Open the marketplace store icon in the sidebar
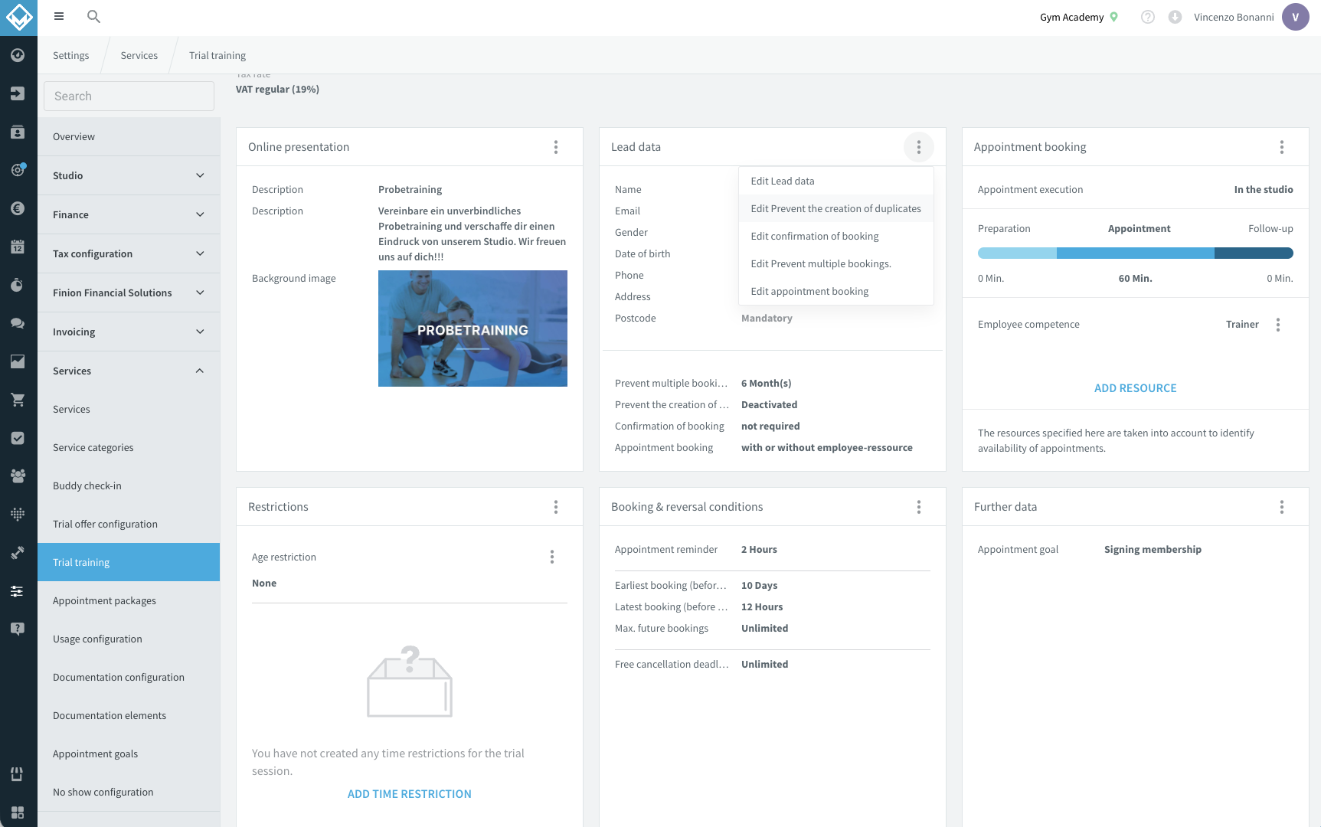This screenshot has height=827, width=1321. click(x=18, y=774)
